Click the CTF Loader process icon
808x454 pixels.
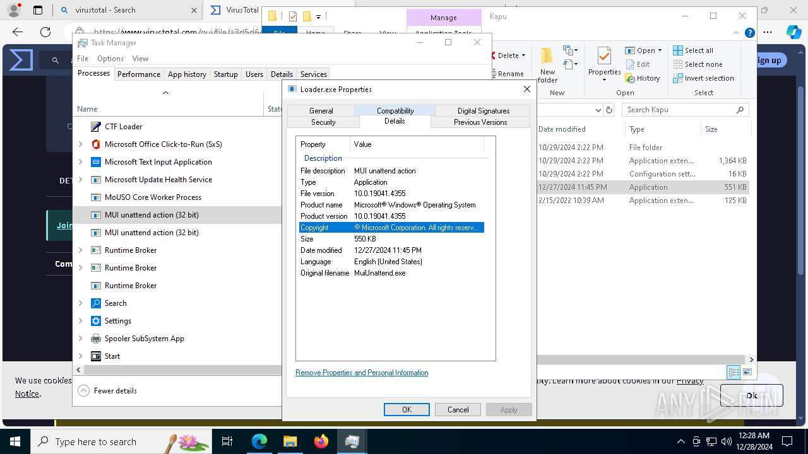pyautogui.click(x=96, y=127)
